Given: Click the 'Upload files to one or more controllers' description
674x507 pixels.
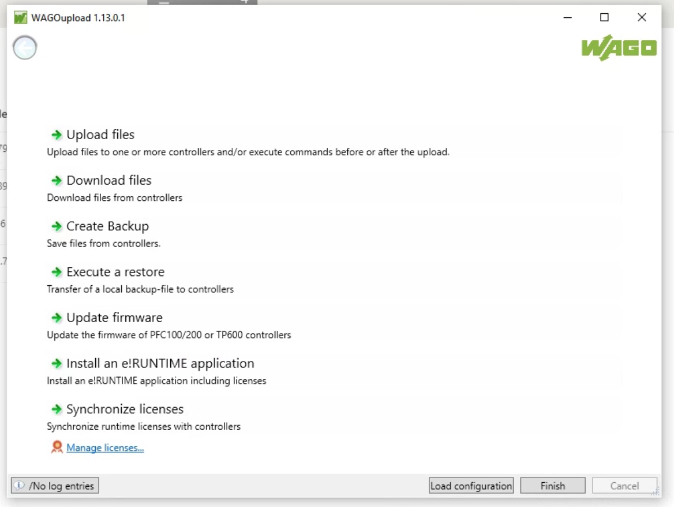Looking at the screenshot, I should point(248,152).
